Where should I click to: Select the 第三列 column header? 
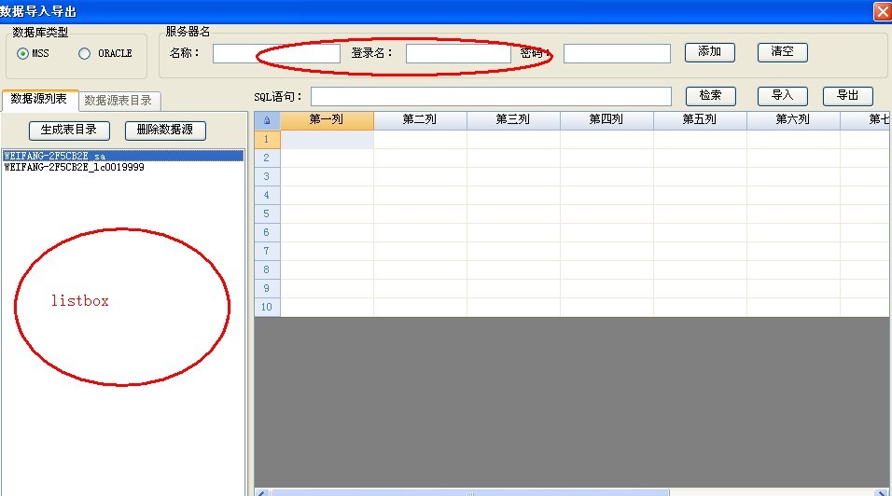[513, 120]
